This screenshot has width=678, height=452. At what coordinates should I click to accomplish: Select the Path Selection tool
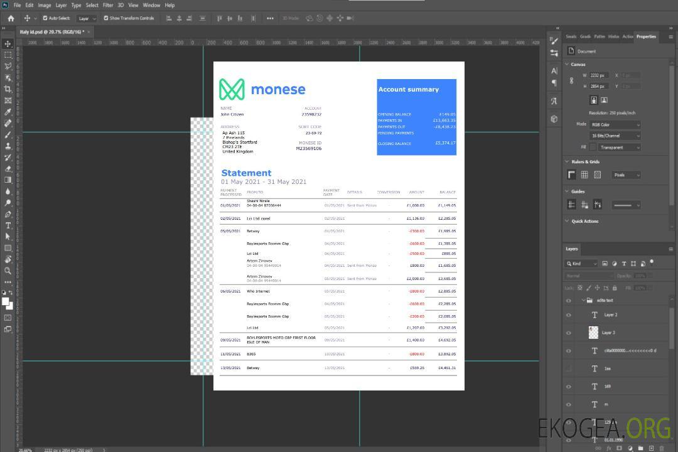click(8, 237)
